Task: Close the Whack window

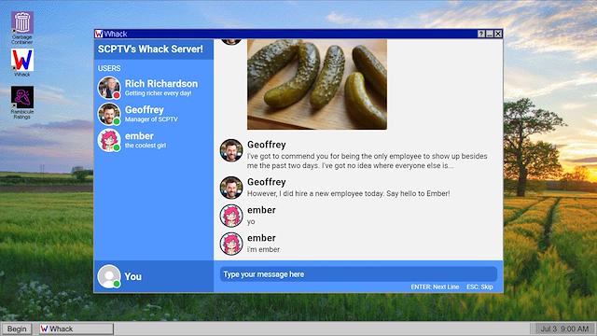Action: (x=497, y=34)
